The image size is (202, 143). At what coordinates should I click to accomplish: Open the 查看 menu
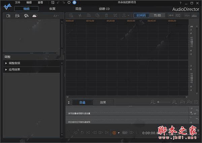pyautogui.click(x=40, y=2)
